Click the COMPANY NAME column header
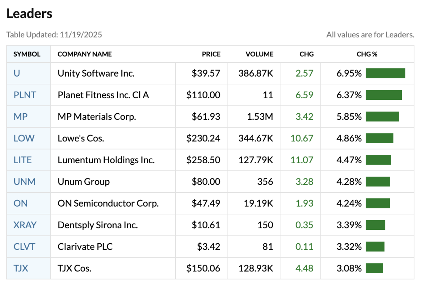Screen dimensions: 424x285 (85, 54)
